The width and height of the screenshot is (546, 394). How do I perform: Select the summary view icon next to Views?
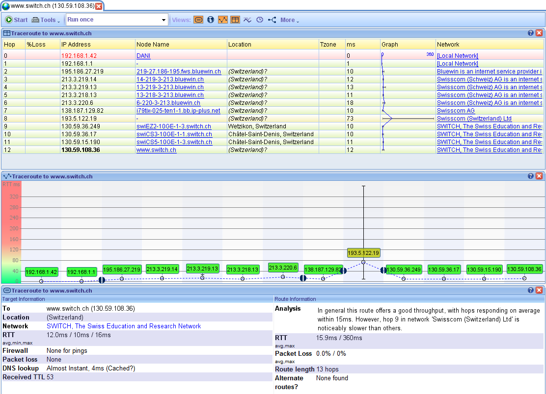coord(198,20)
